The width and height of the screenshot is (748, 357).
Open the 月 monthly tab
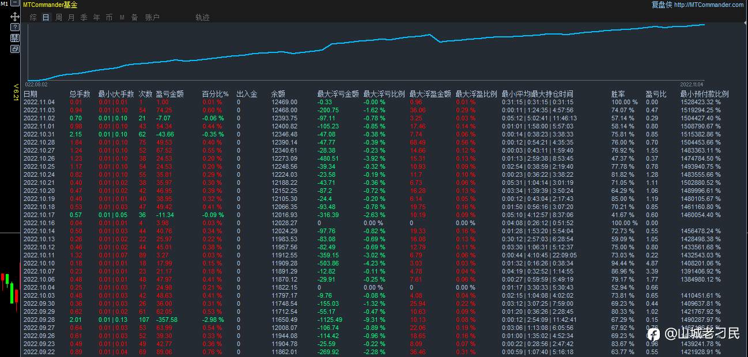(x=71, y=17)
